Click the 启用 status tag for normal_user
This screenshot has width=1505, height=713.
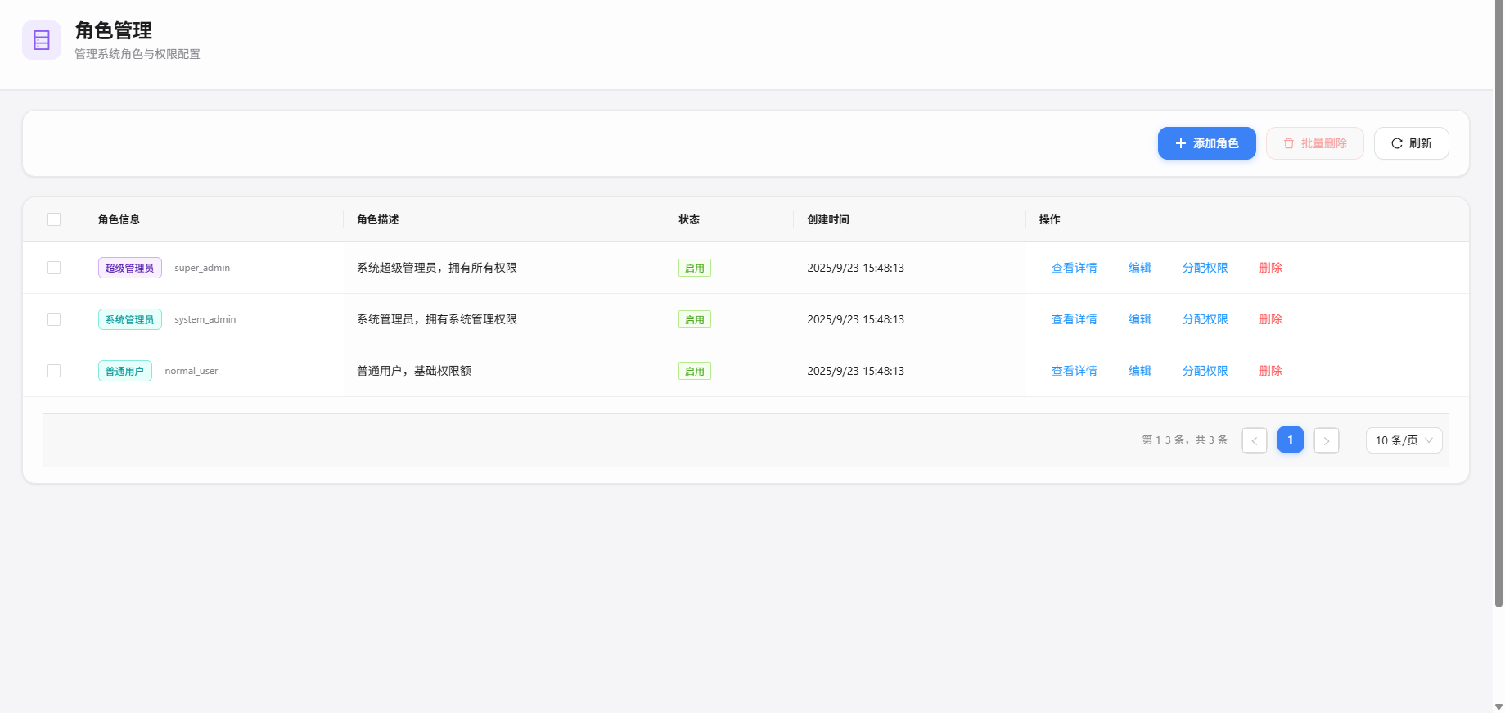(x=695, y=371)
